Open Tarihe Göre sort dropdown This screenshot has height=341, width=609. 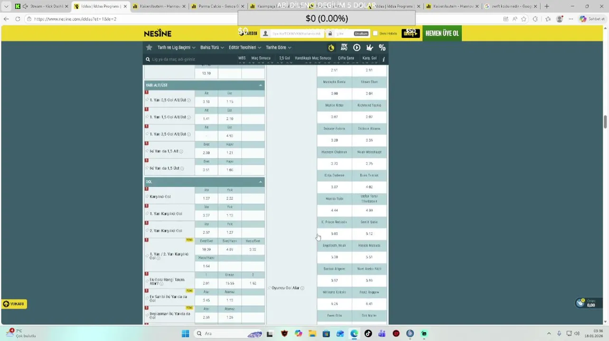[x=278, y=47]
